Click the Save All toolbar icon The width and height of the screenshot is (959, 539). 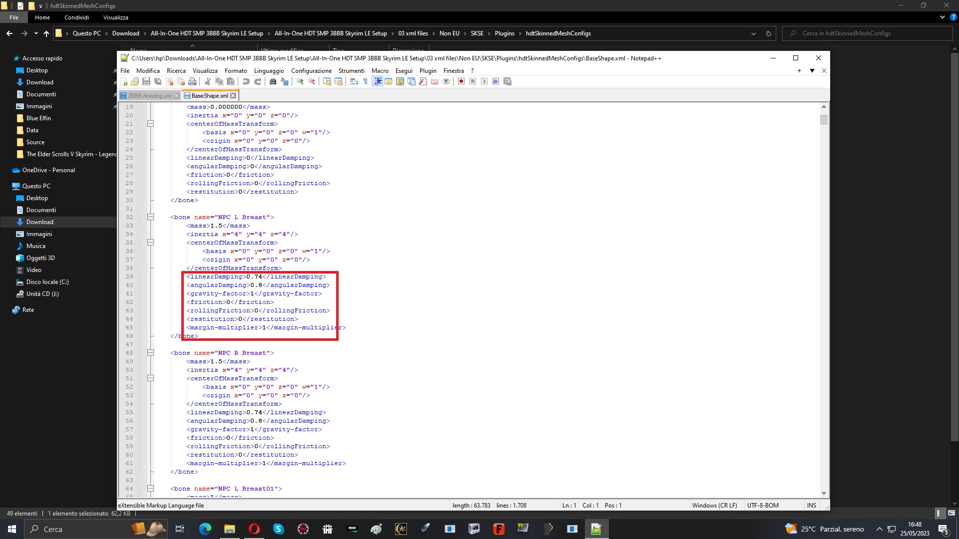click(x=158, y=81)
